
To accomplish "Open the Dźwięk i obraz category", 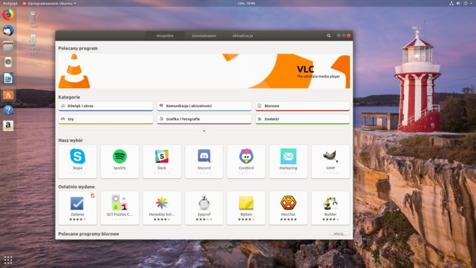I will pos(106,106).
